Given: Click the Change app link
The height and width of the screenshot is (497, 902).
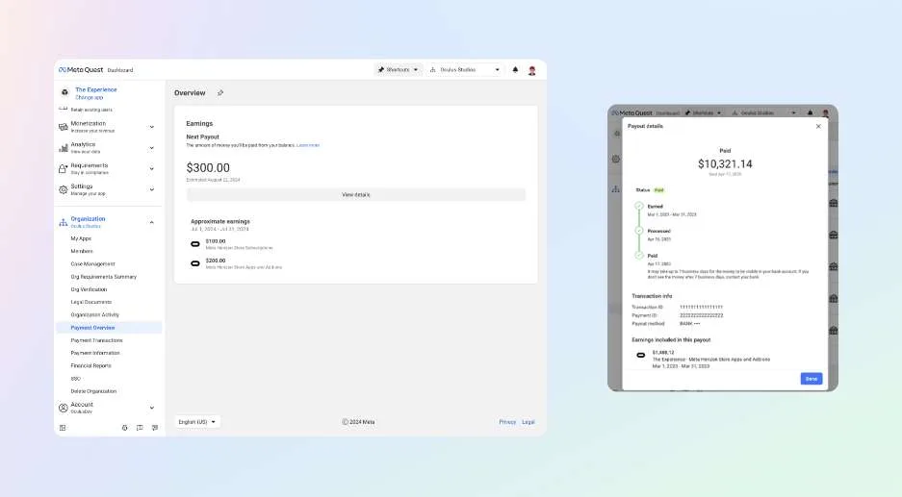Looking at the screenshot, I should tap(90, 97).
